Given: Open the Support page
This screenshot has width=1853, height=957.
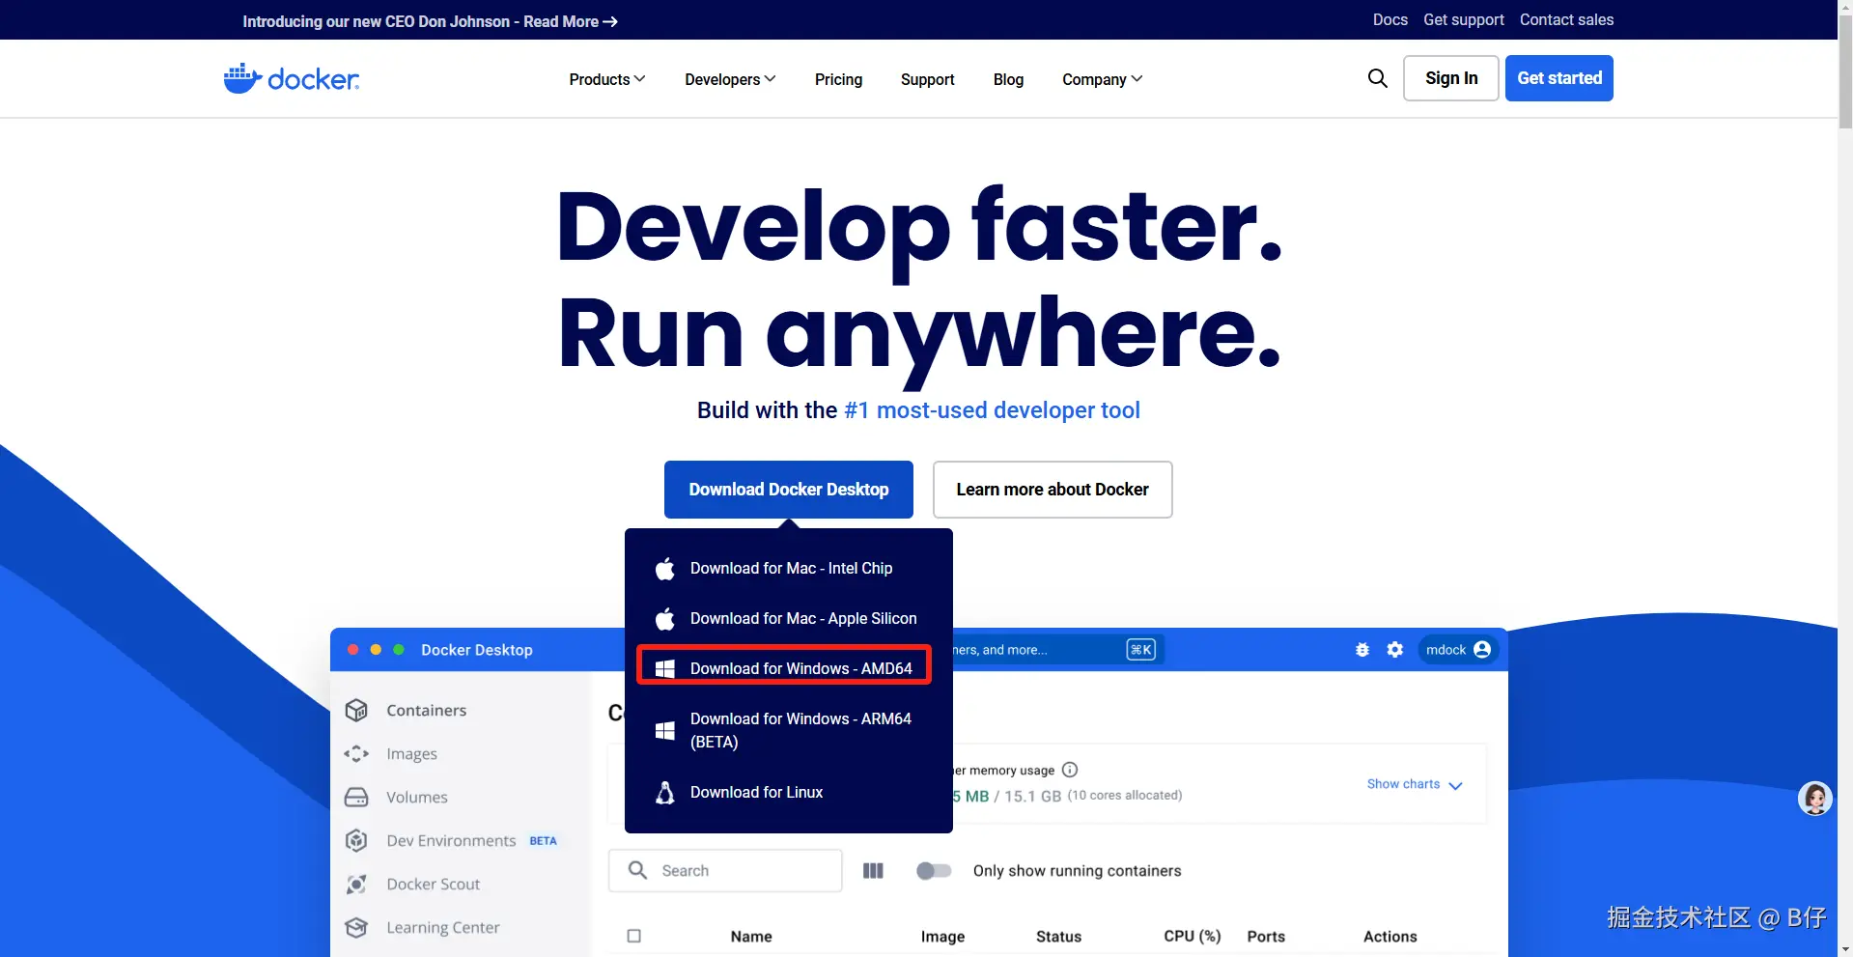Looking at the screenshot, I should [x=927, y=79].
